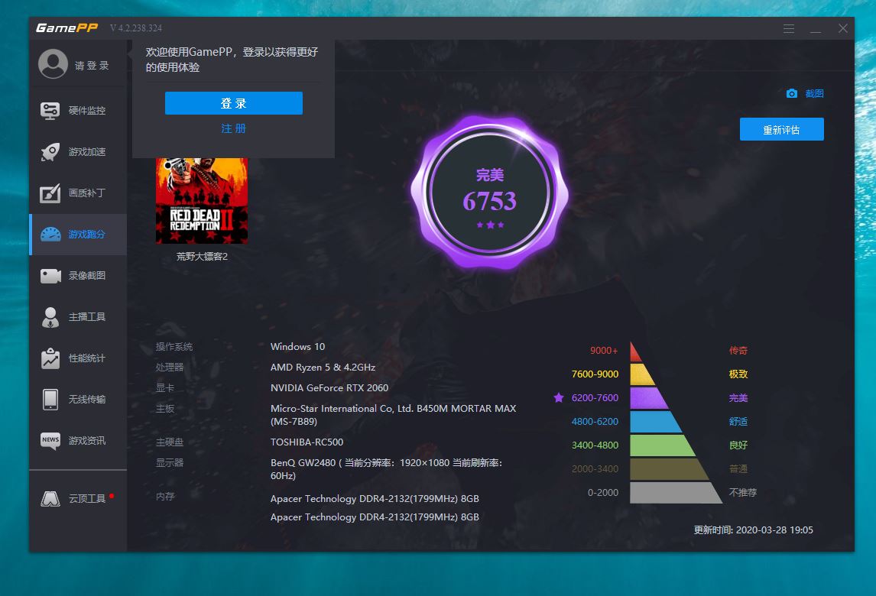Viewport: 876px width, 596px height.
Task: Click the 处理器 label
Action: tap(170, 368)
